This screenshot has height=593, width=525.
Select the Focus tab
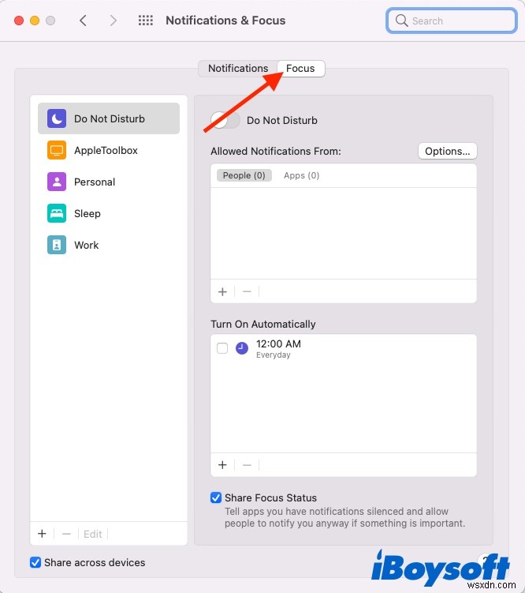pyautogui.click(x=300, y=69)
